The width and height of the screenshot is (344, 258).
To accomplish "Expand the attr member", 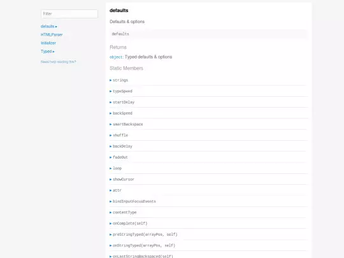I will coord(115,190).
